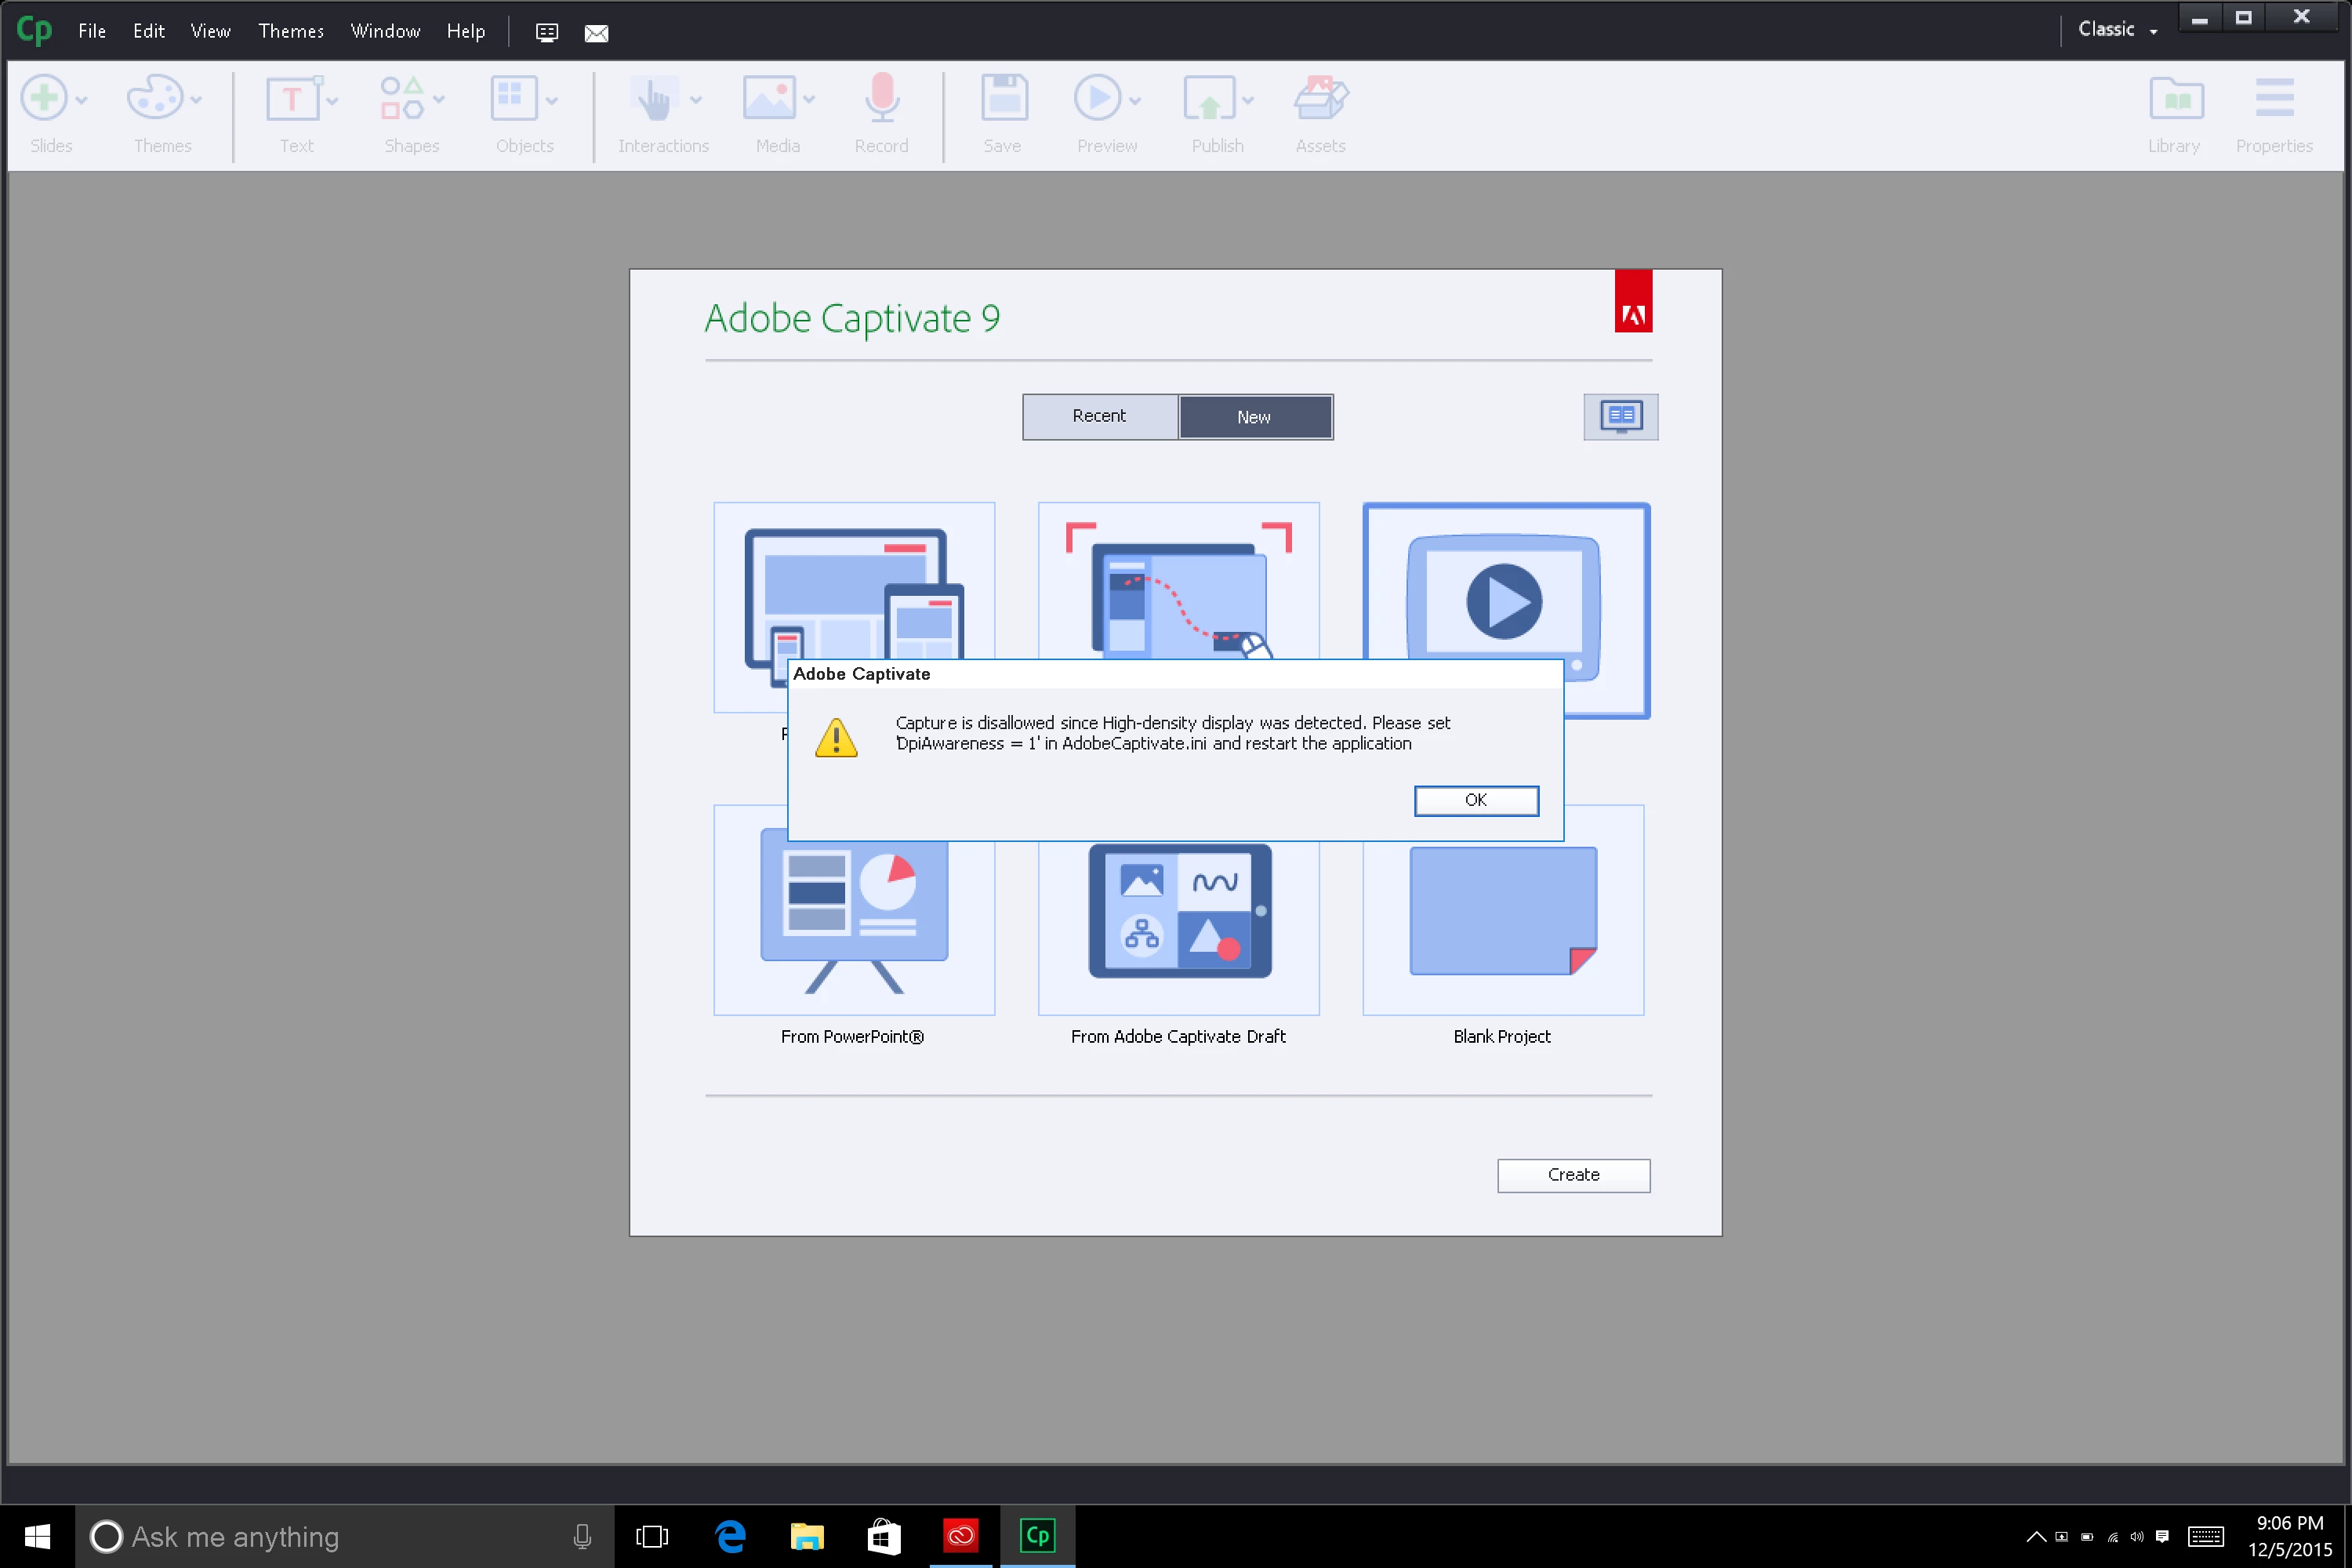2352x1568 pixels.
Task: Open the Assets box icon
Action: click(1320, 98)
